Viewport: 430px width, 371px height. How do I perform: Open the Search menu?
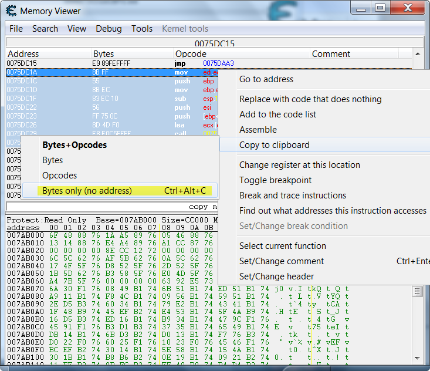click(45, 29)
